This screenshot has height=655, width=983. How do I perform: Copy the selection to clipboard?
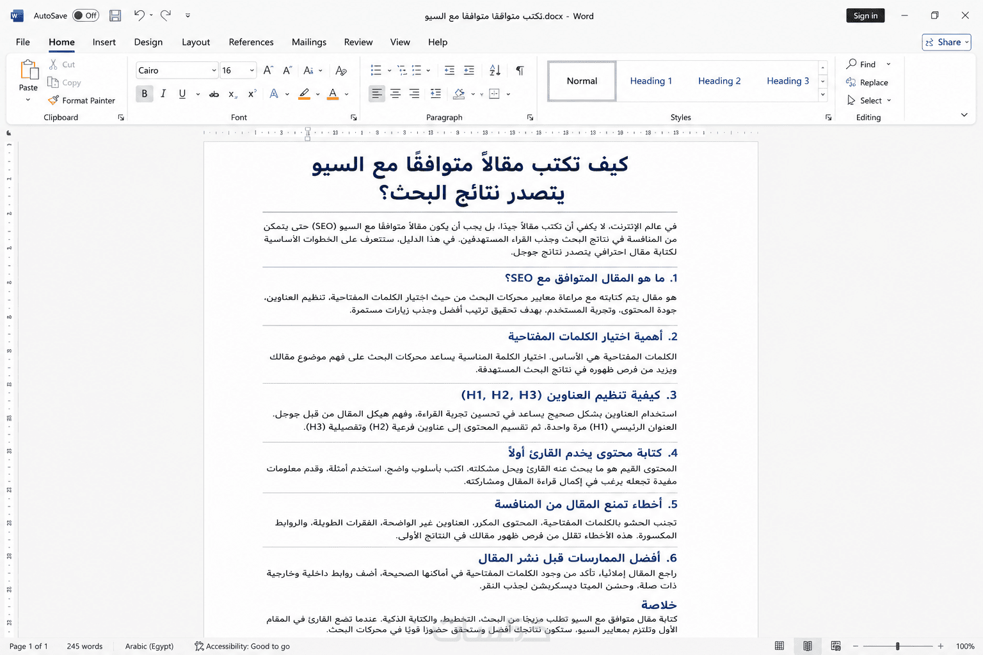(65, 83)
